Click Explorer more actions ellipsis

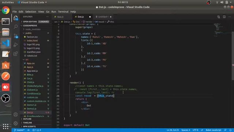click(47, 17)
